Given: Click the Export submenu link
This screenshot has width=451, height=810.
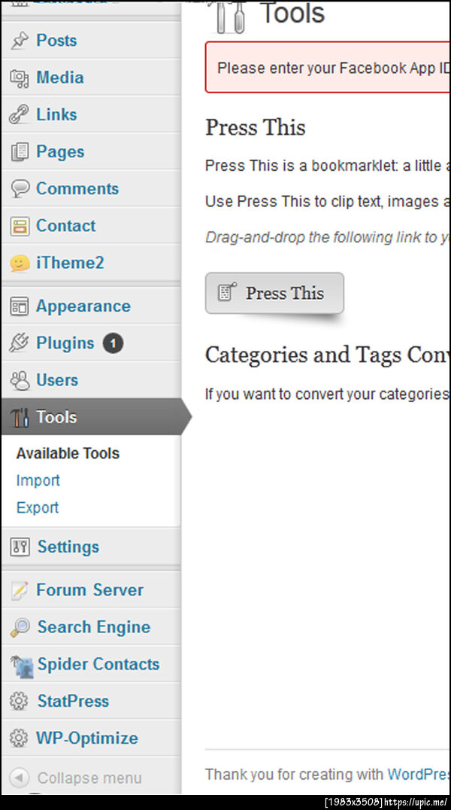Looking at the screenshot, I should [x=38, y=507].
